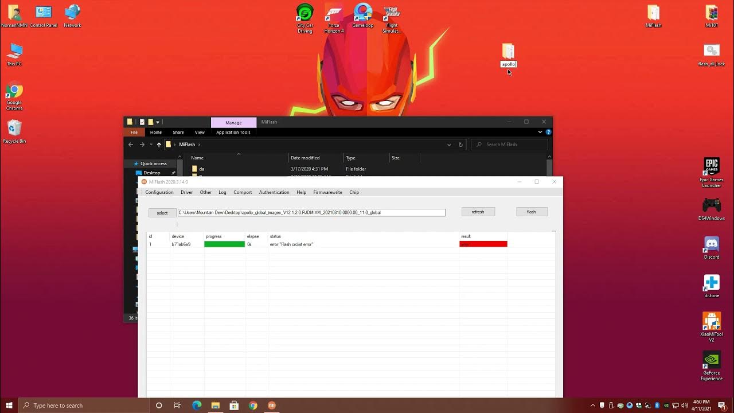
Task: Open the Application Tools ribbon tab
Action: click(x=233, y=132)
